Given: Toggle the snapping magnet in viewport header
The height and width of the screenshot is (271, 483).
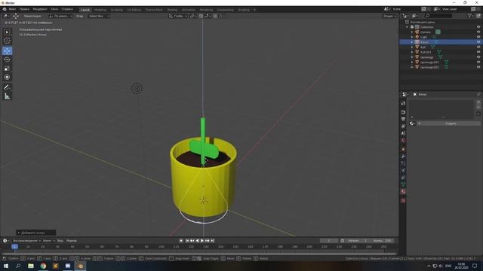Looking at the screenshot, I should 201,16.
